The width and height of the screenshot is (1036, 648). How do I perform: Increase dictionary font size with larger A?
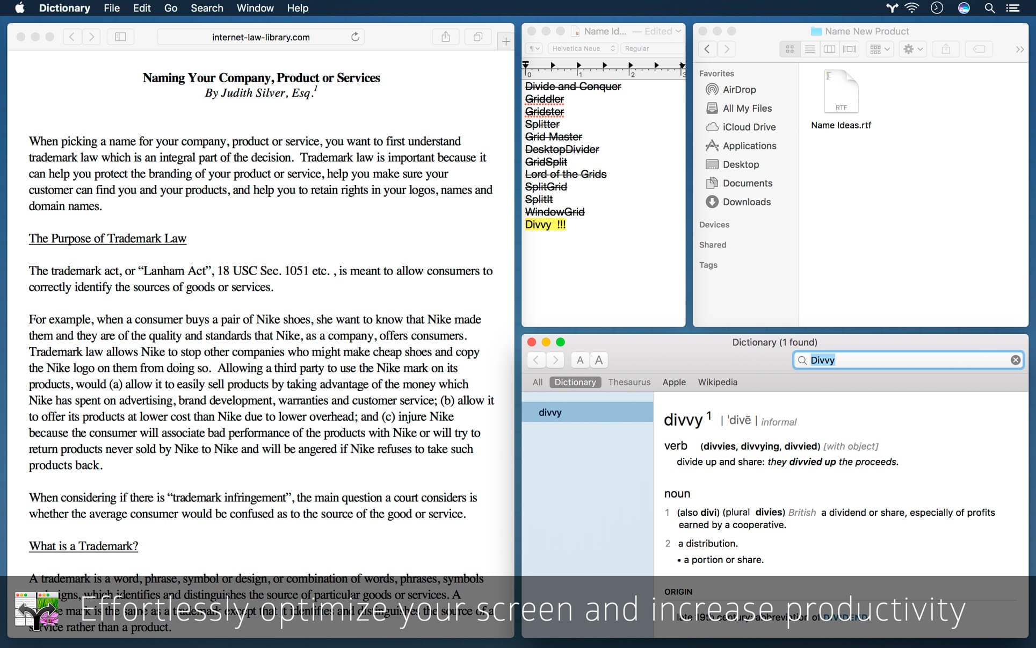click(599, 360)
